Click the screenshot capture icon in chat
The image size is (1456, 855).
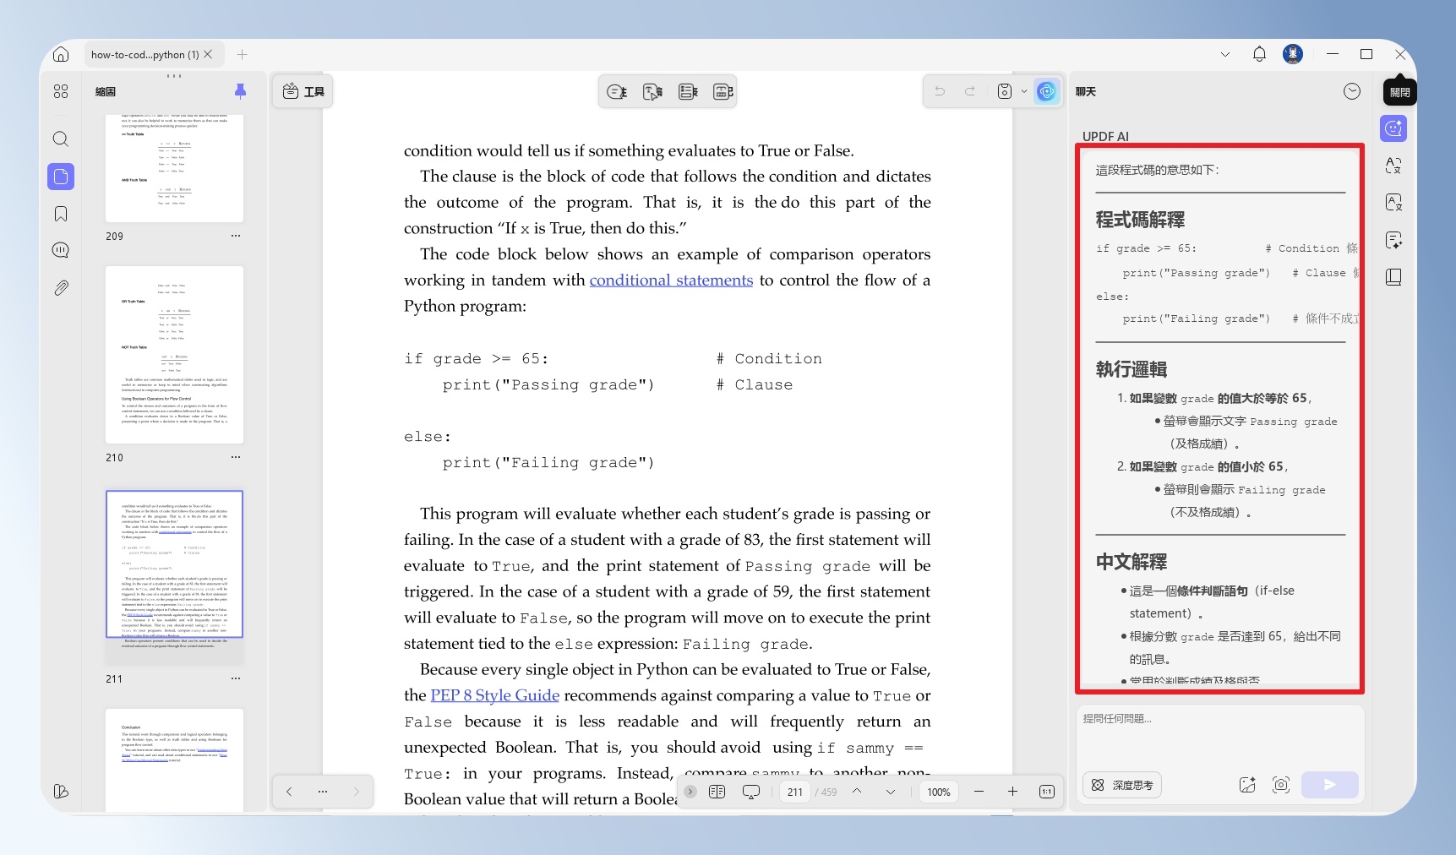(x=1281, y=785)
